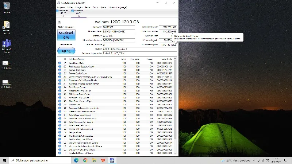The width and height of the screenshot is (292, 164).
Task: Open the taskbar clock and date
Action: (276, 160)
